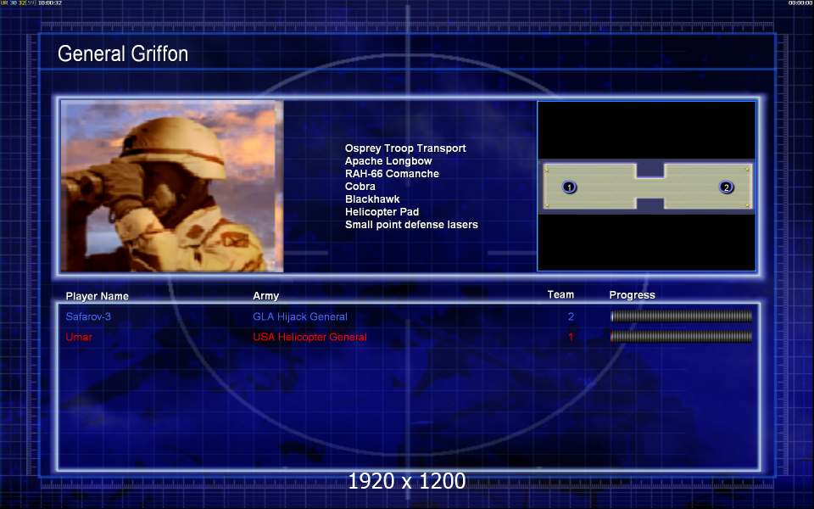Click team number 2 for Safarov-3
This screenshot has height=509, width=814.
point(571,316)
